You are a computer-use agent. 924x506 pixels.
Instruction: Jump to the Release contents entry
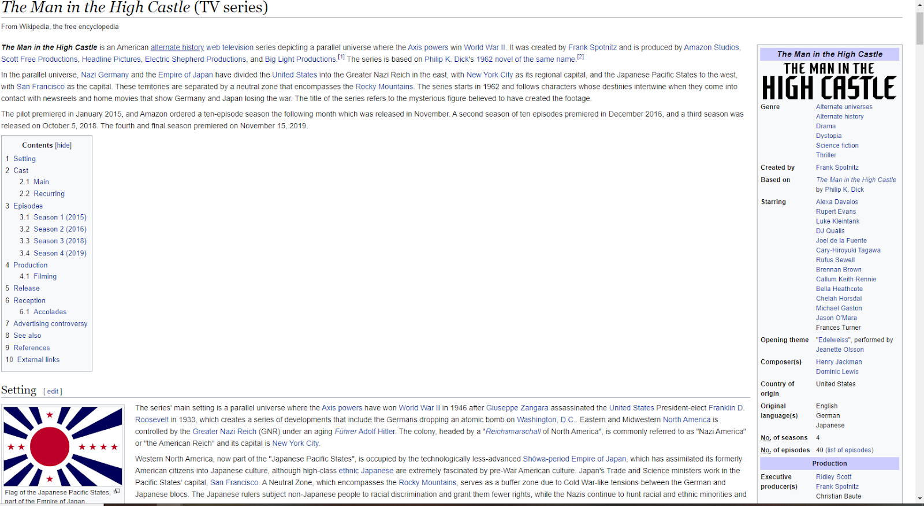(27, 288)
